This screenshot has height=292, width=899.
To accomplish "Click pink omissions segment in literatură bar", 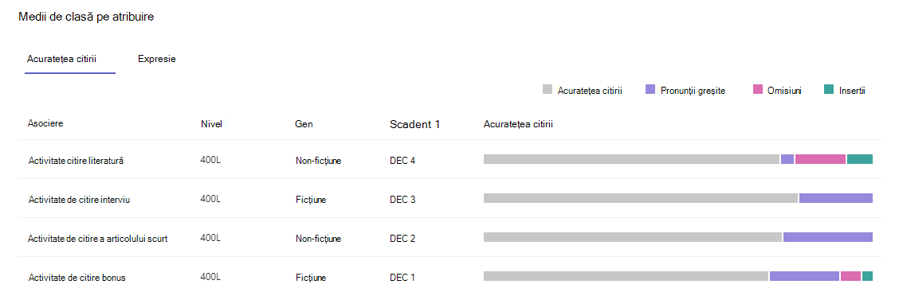I will [x=820, y=159].
